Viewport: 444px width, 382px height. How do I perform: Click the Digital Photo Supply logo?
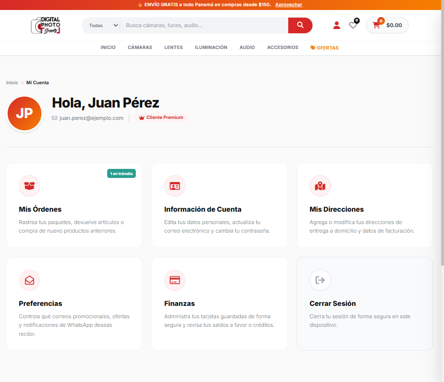(46, 25)
